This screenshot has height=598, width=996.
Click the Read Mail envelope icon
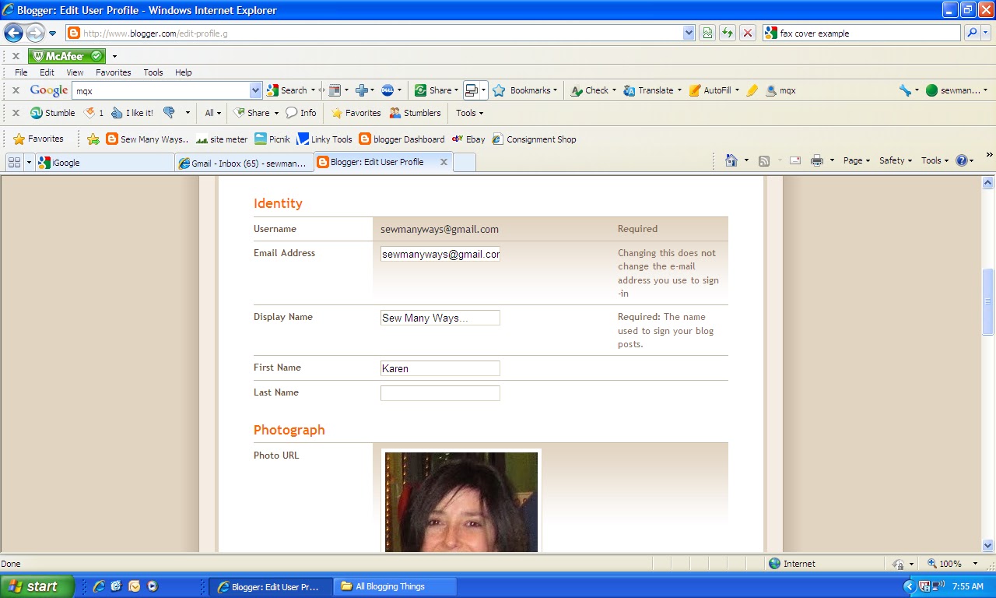pos(795,160)
